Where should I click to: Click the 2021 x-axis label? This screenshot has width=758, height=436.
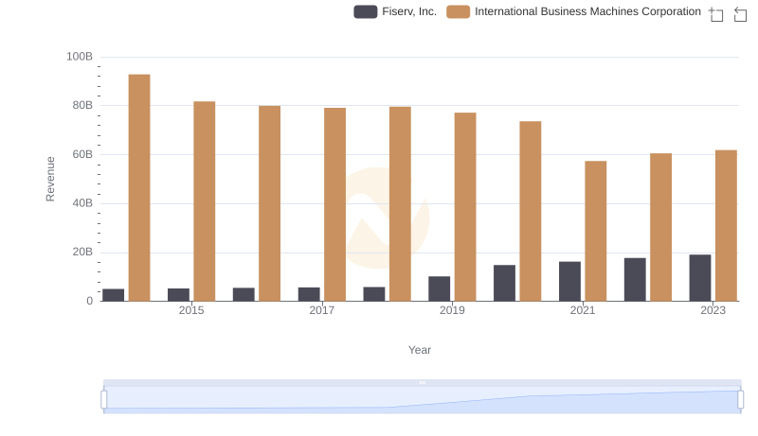click(x=583, y=310)
